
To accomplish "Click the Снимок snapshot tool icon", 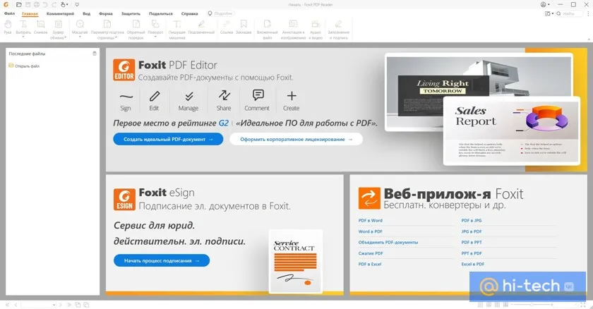I will [40, 27].
